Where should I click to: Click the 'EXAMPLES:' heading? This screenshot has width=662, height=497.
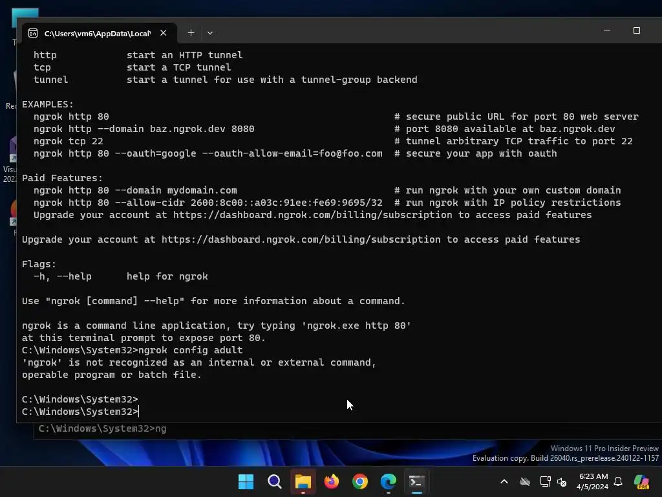[48, 104]
